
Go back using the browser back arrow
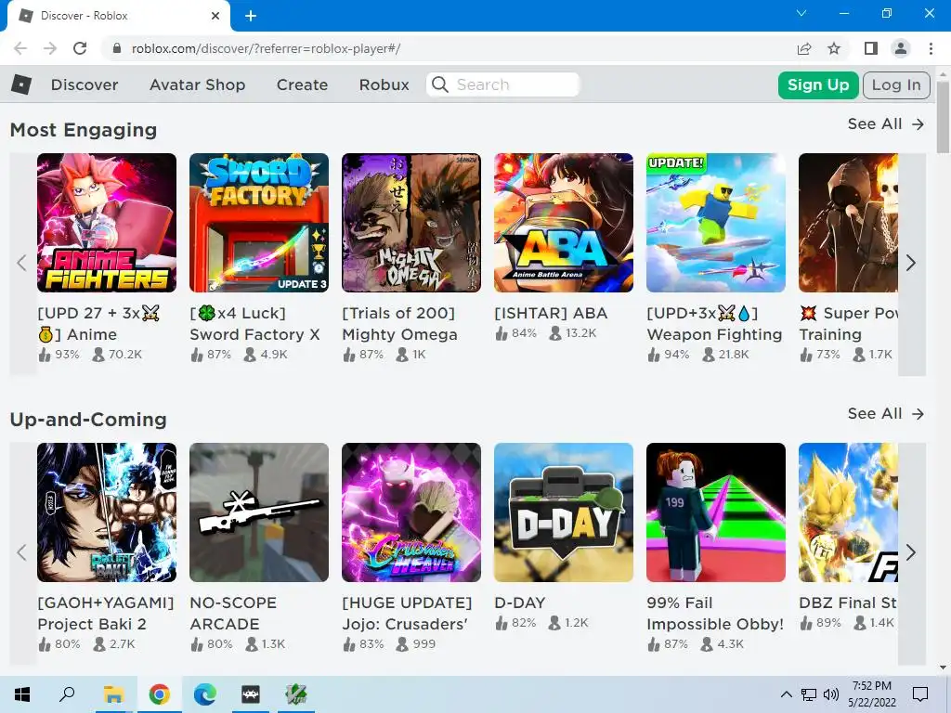coord(20,48)
